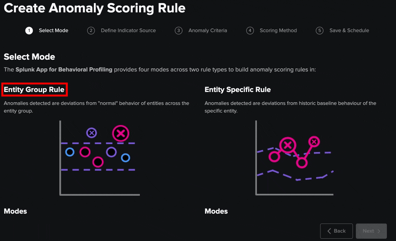
Task: Go to Anomaly Criteria step
Action: (x=208, y=30)
